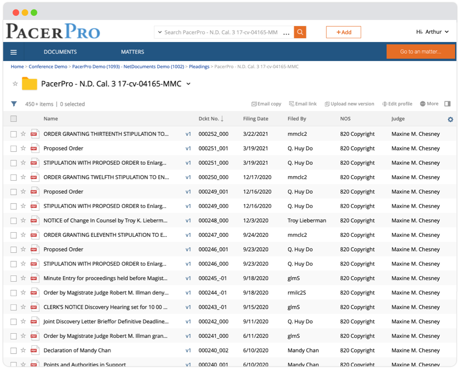Check the row for docket 000251_000

13,163
